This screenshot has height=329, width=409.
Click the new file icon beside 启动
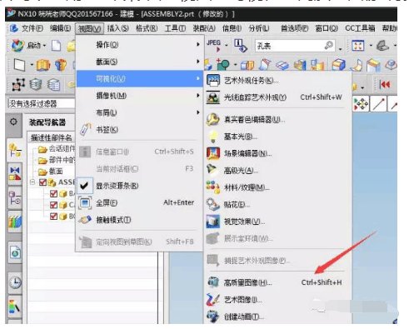coord(56,46)
